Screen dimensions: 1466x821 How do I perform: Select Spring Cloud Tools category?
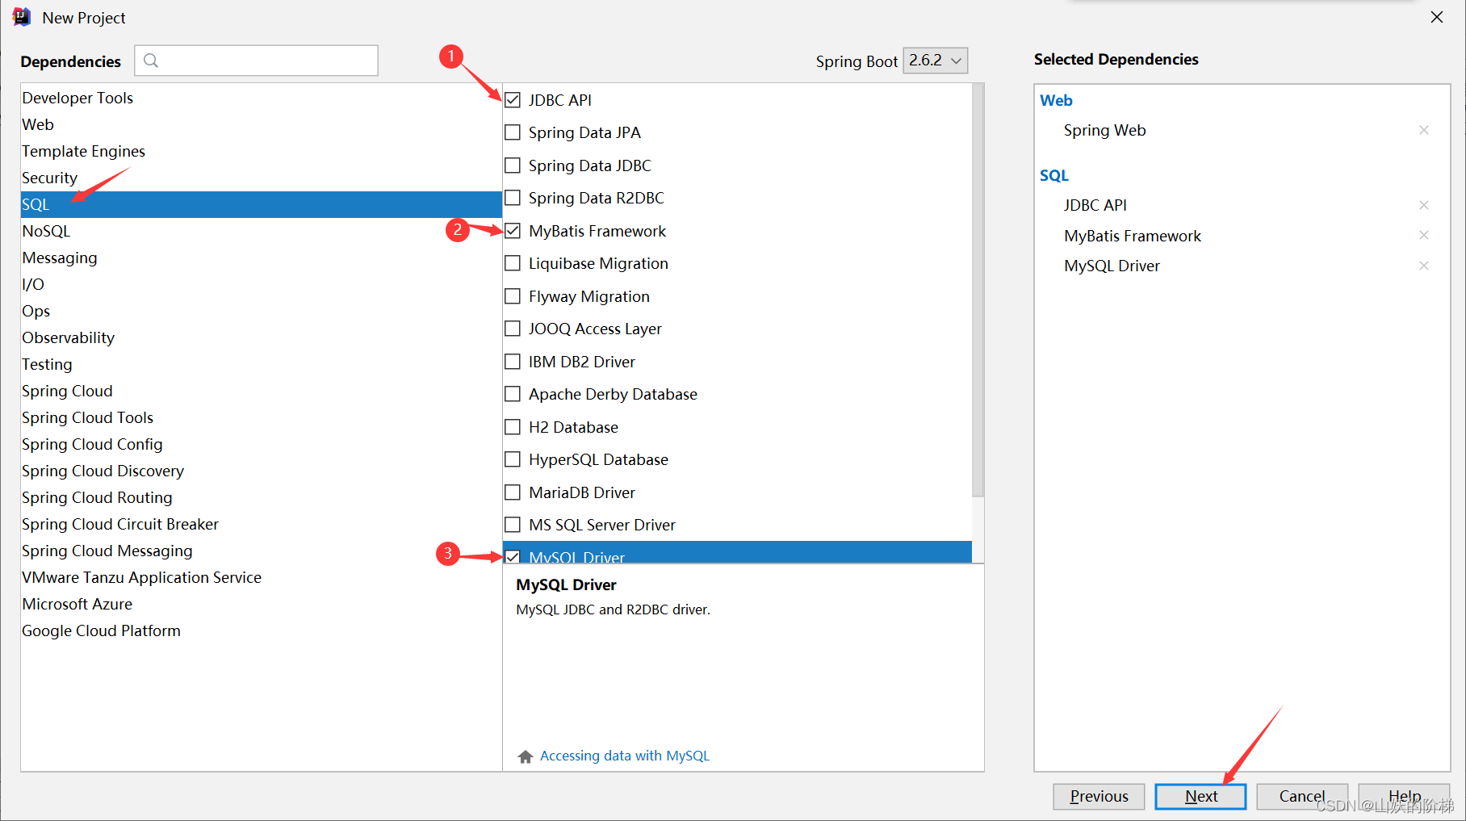pos(261,417)
